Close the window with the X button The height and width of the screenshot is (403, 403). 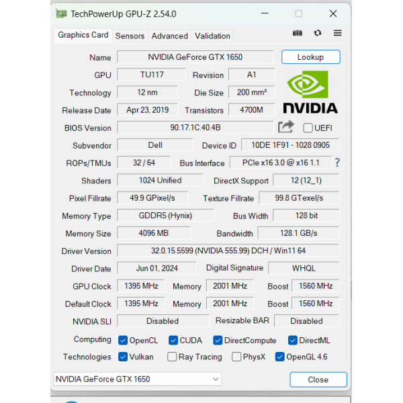(x=333, y=13)
